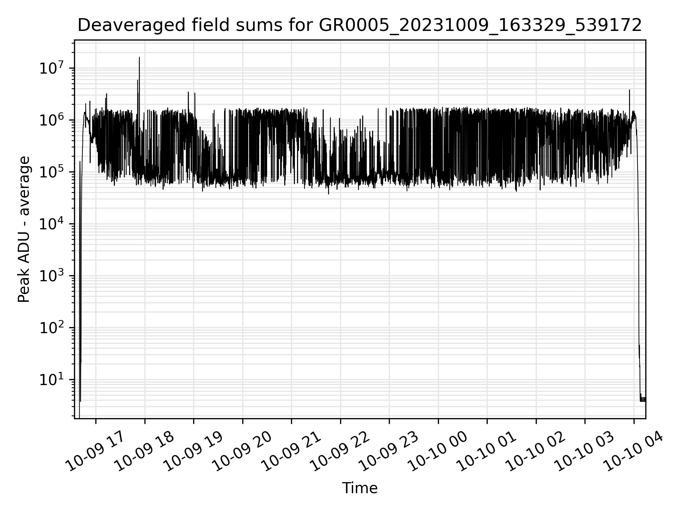Click the '10-10 04' x-axis tick label
The width and height of the screenshot is (683, 512).
pyautogui.click(x=634, y=452)
